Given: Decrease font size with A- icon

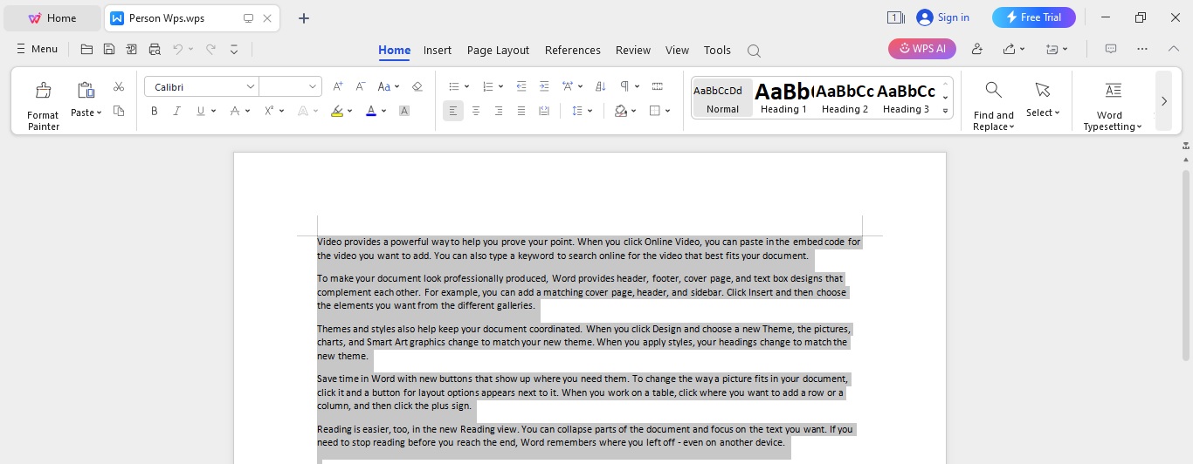Looking at the screenshot, I should (x=361, y=86).
